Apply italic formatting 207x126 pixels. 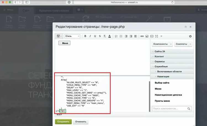[90, 36]
